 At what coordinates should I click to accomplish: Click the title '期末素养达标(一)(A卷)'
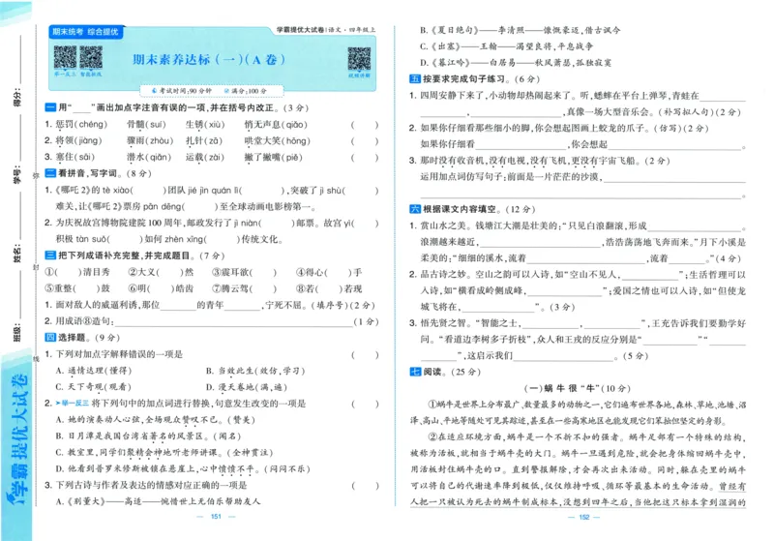point(209,60)
